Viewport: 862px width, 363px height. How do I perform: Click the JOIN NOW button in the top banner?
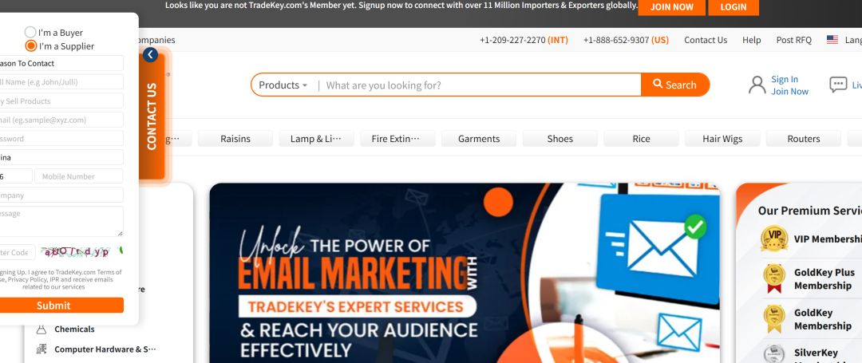[x=672, y=7]
